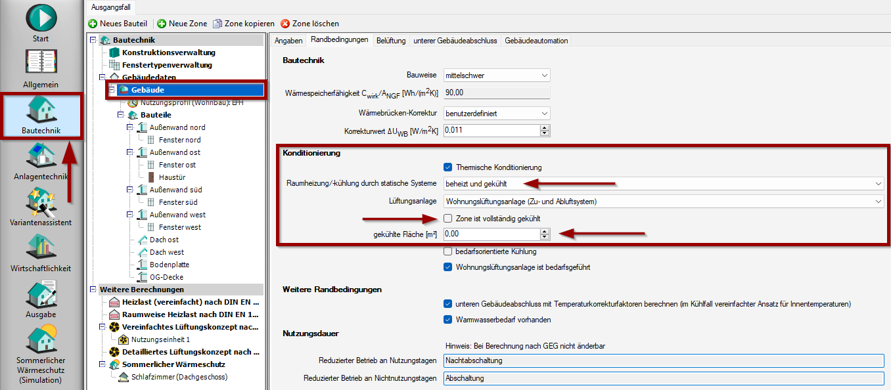
Task: Click the Korrekturwert ΔUWB input field
Action: (x=491, y=131)
